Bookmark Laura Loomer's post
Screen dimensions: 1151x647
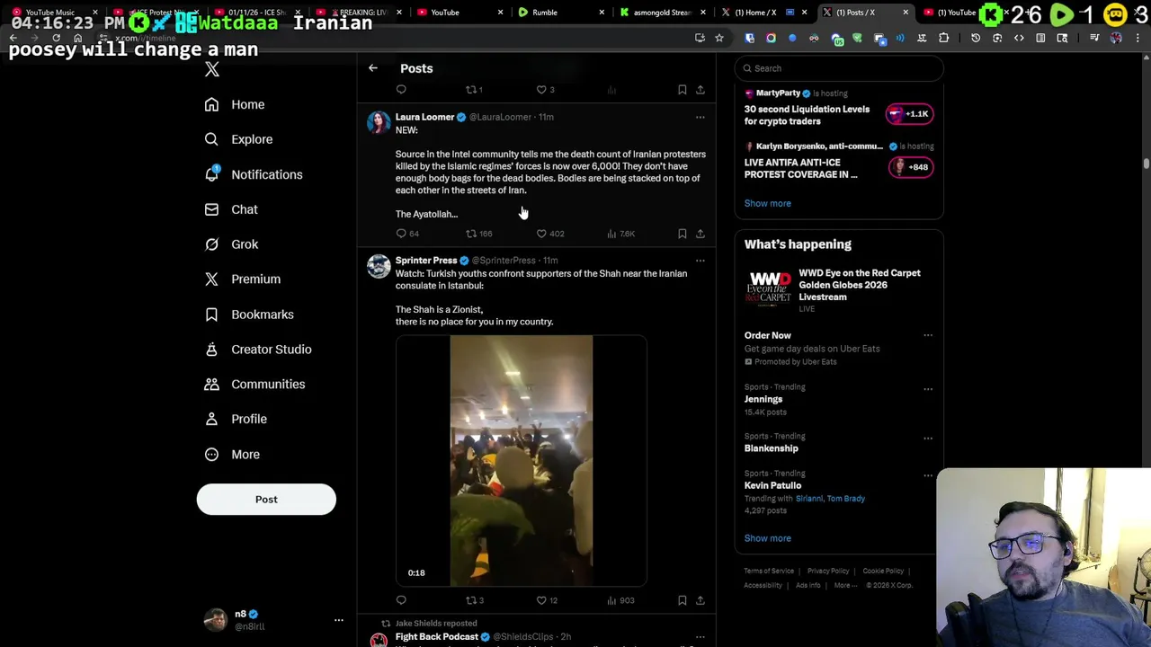(x=682, y=234)
